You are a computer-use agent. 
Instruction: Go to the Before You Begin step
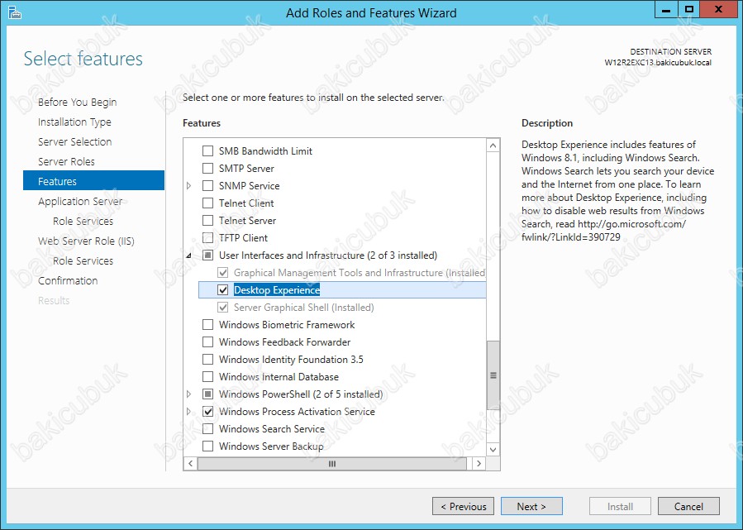point(77,102)
